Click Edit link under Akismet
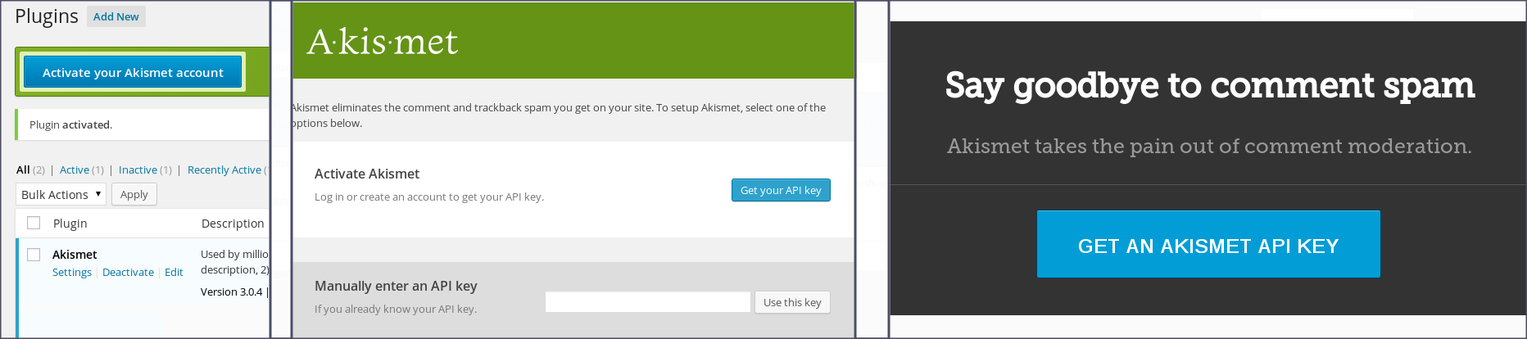Image resolution: width=1527 pixels, height=339 pixels. 174,272
